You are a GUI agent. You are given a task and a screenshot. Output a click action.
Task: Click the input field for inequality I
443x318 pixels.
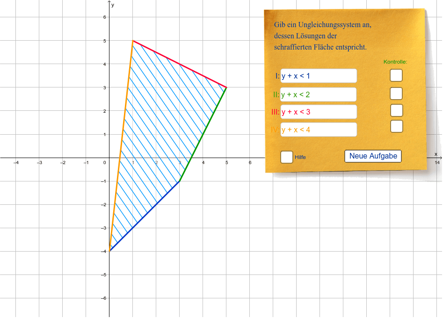[319, 76]
